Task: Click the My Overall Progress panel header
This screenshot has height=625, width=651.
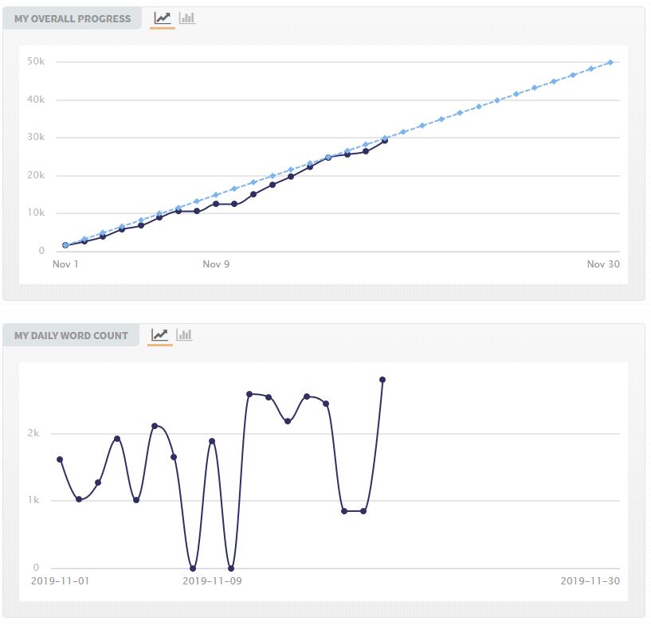Action: [x=73, y=19]
